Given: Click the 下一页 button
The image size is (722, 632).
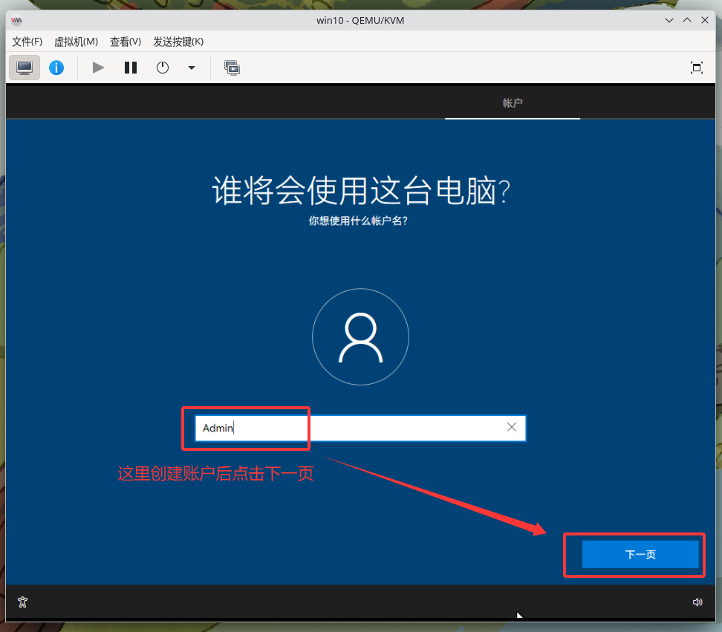Looking at the screenshot, I should 640,555.
